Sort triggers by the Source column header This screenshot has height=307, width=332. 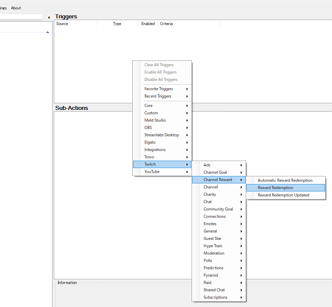pyautogui.click(x=75, y=24)
